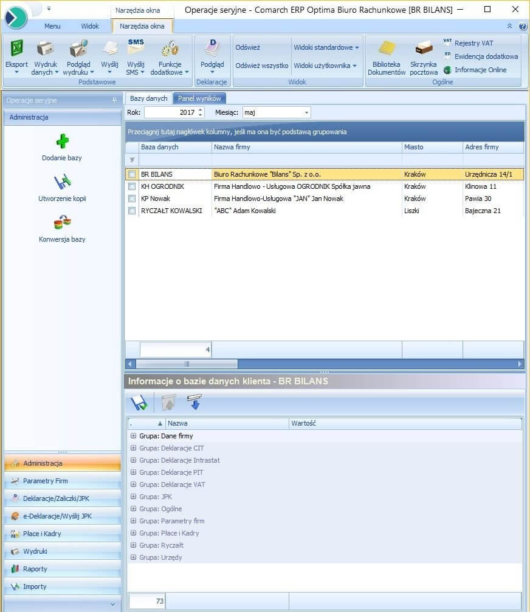The width and height of the screenshot is (530, 612).
Task: Open Widoki standardowe dropdown
Action: (326, 47)
